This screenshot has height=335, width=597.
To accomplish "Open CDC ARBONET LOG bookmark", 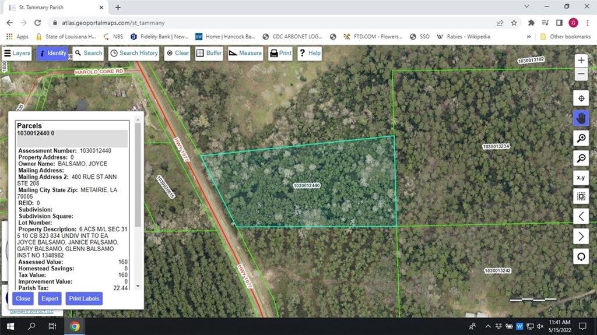I will tap(292, 37).
